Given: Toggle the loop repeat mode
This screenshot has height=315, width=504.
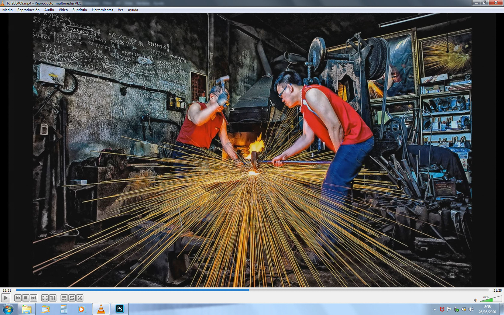Looking at the screenshot, I should click(x=72, y=298).
